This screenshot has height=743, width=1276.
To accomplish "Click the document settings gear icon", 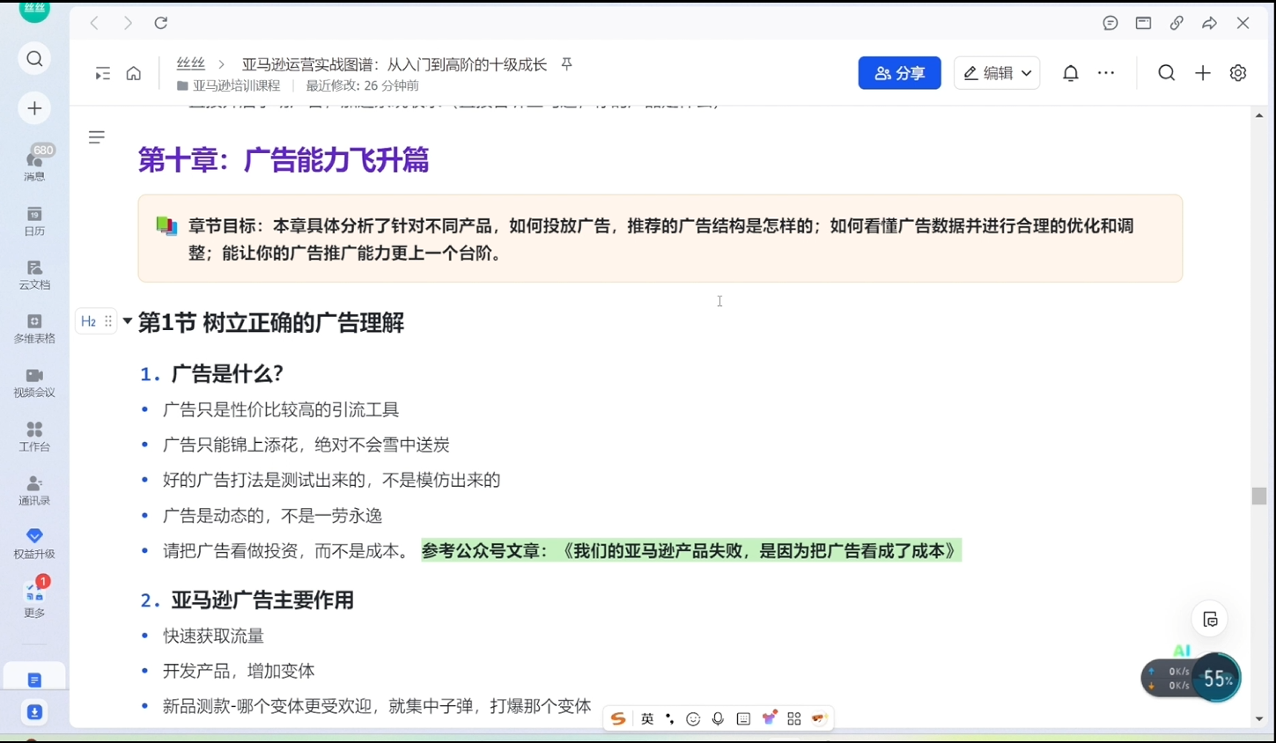I will [x=1237, y=73].
